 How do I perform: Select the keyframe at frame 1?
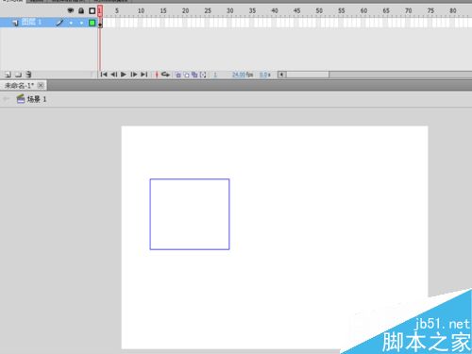coord(100,23)
